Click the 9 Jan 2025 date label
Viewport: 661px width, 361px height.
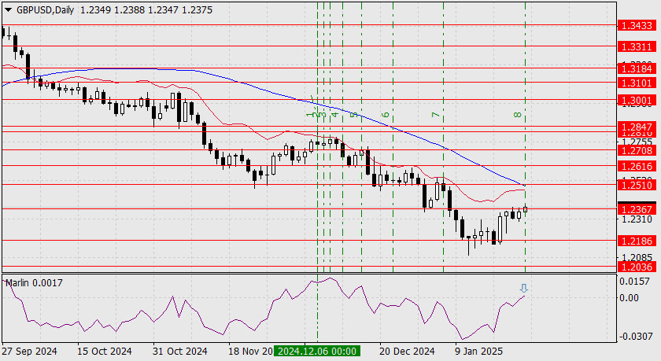[478, 352]
